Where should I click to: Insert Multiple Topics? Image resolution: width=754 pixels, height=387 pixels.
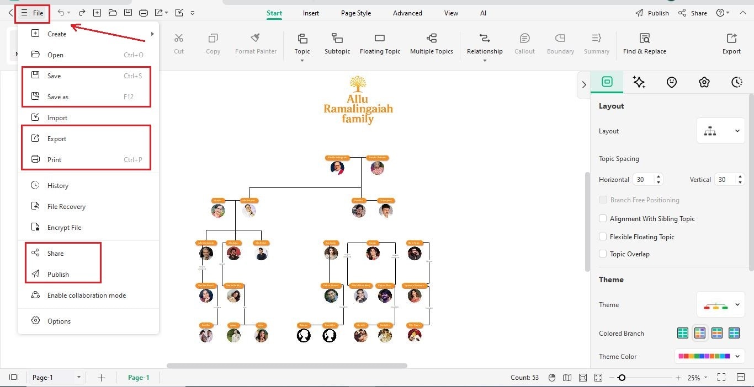(x=432, y=44)
